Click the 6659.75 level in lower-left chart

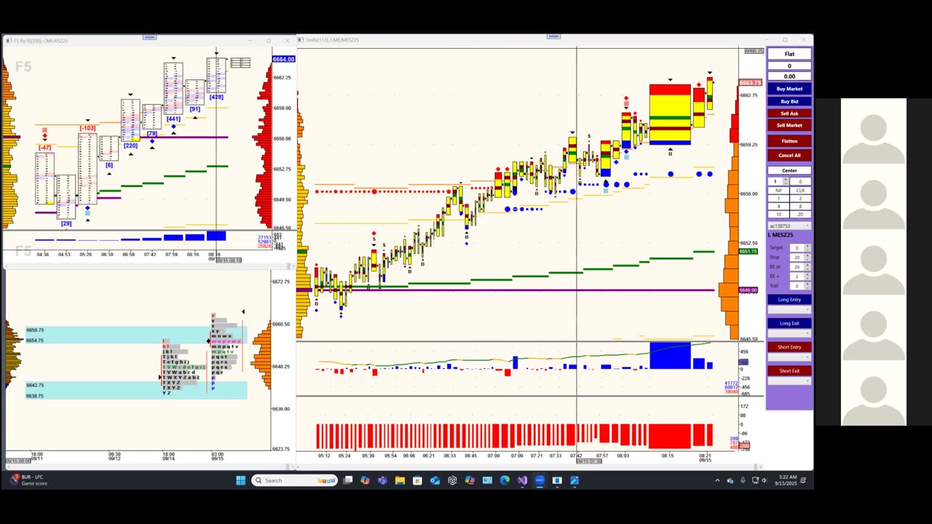click(x=35, y=330)
